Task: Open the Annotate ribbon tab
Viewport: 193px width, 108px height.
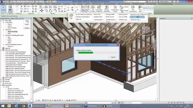Action: point(40,4)
